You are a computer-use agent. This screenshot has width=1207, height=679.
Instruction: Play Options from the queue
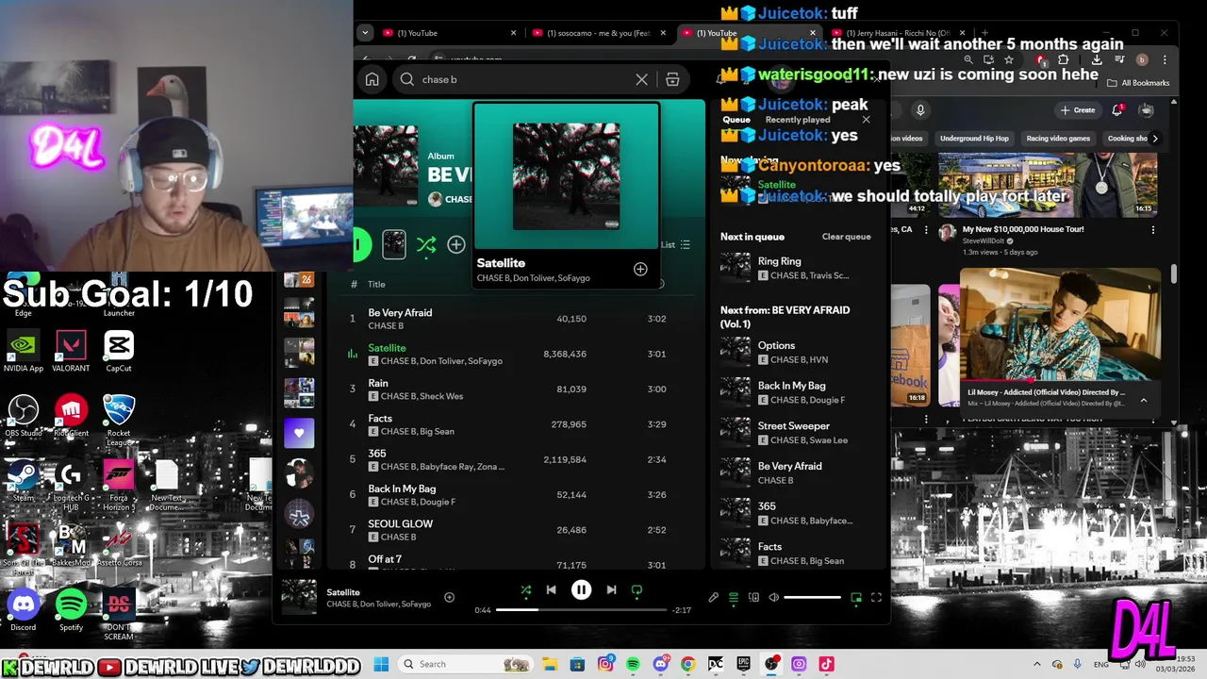pyautogui.click(x=799, y=353)
